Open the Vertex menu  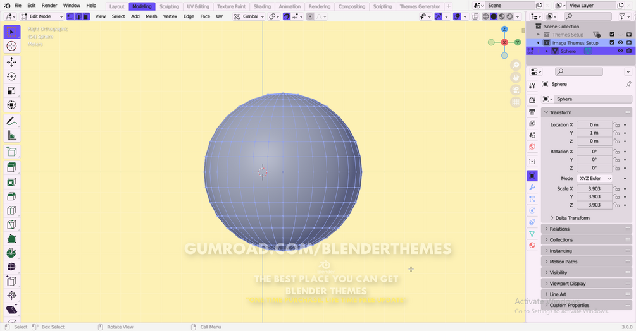170,16
